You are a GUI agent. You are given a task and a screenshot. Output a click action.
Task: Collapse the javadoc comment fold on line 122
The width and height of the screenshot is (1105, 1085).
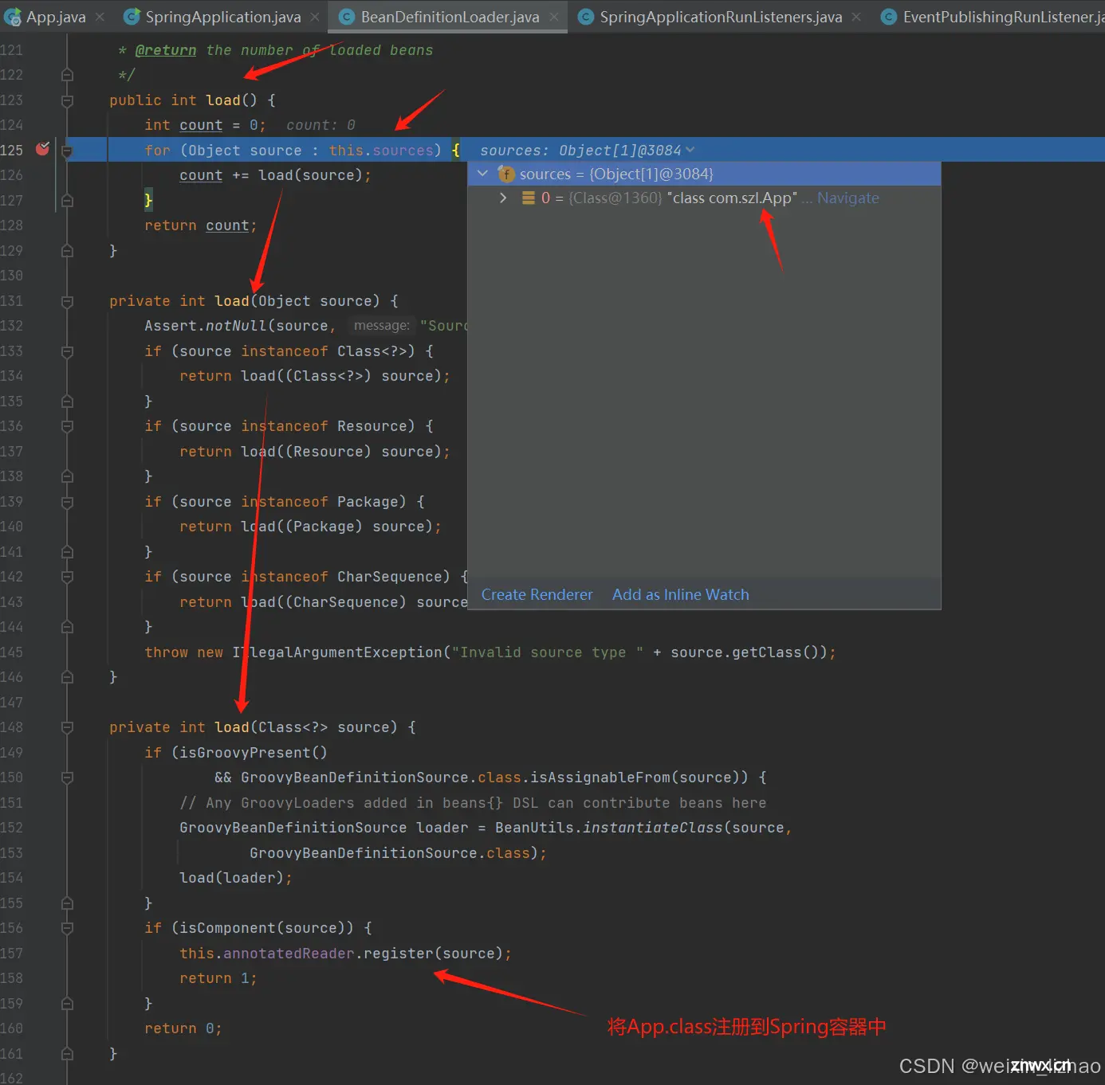coord(67,75)
